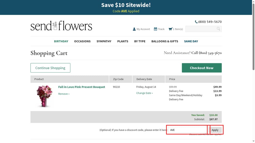
Task: Click the My Account person icon
Action: coord(134,29)
